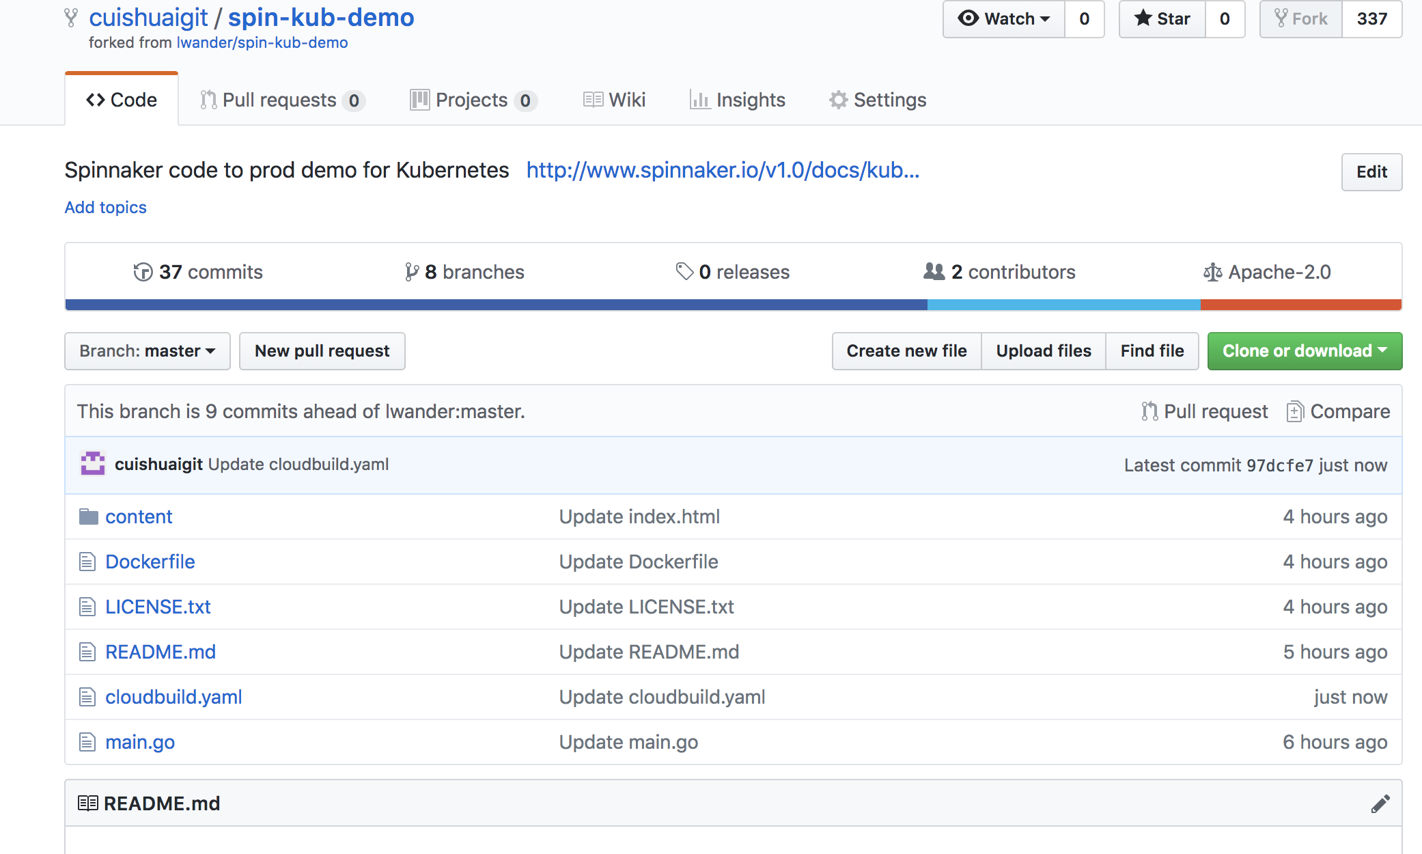
Task: Open the lwander/spin-kub-demo parent fork link
Action: point(262,42)
